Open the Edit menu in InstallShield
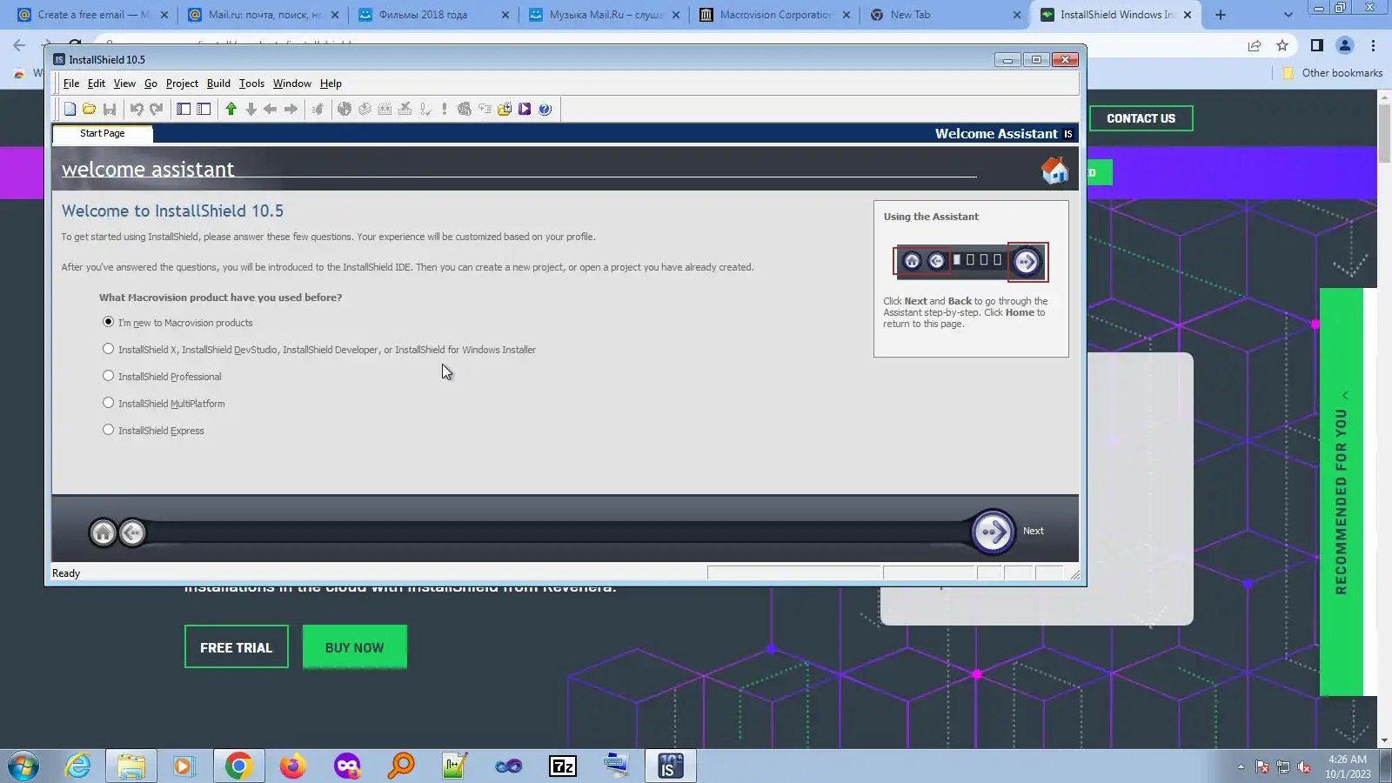Viewport: 1392px width, 783px height. coord(97,84)
